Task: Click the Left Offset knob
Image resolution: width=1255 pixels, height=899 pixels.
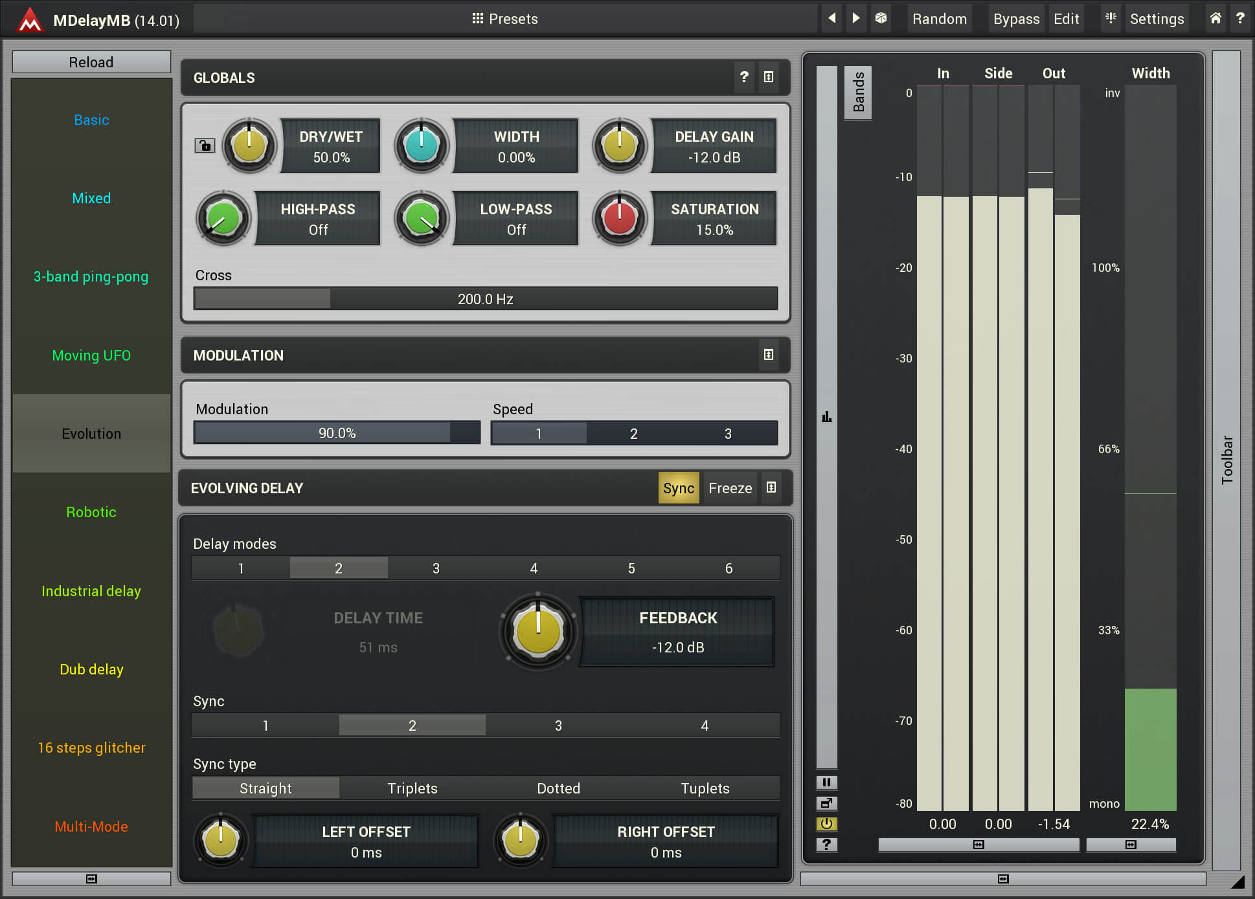Action: (x=221, y=840)
